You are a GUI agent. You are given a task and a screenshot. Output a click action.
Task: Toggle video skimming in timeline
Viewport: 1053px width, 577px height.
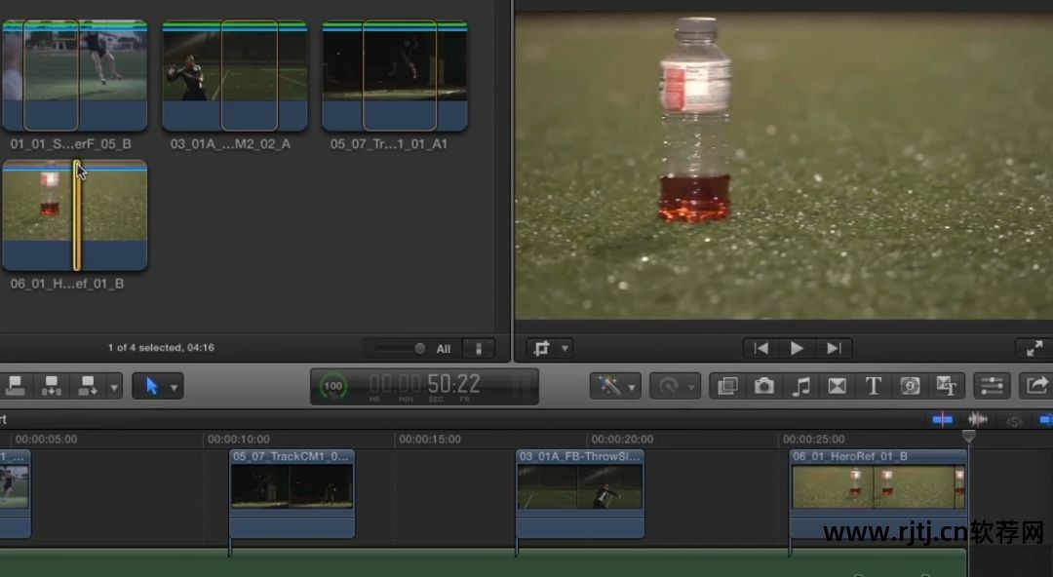[x=942, y=420]
